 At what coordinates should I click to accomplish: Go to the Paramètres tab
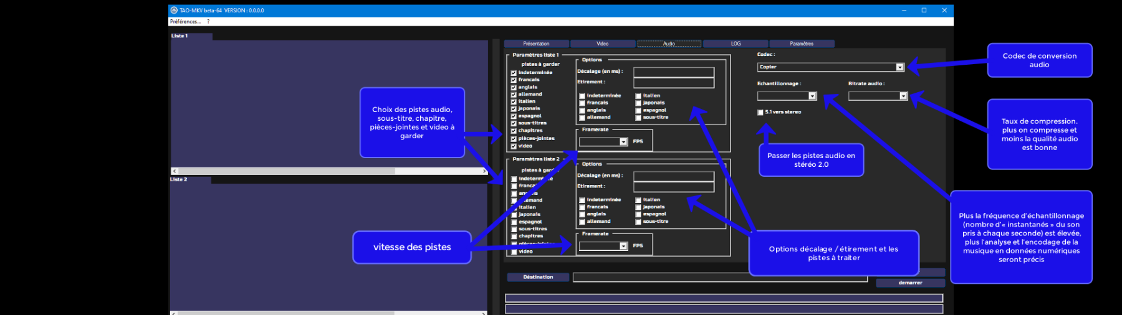pyautogui.click(x=802, y=44)
